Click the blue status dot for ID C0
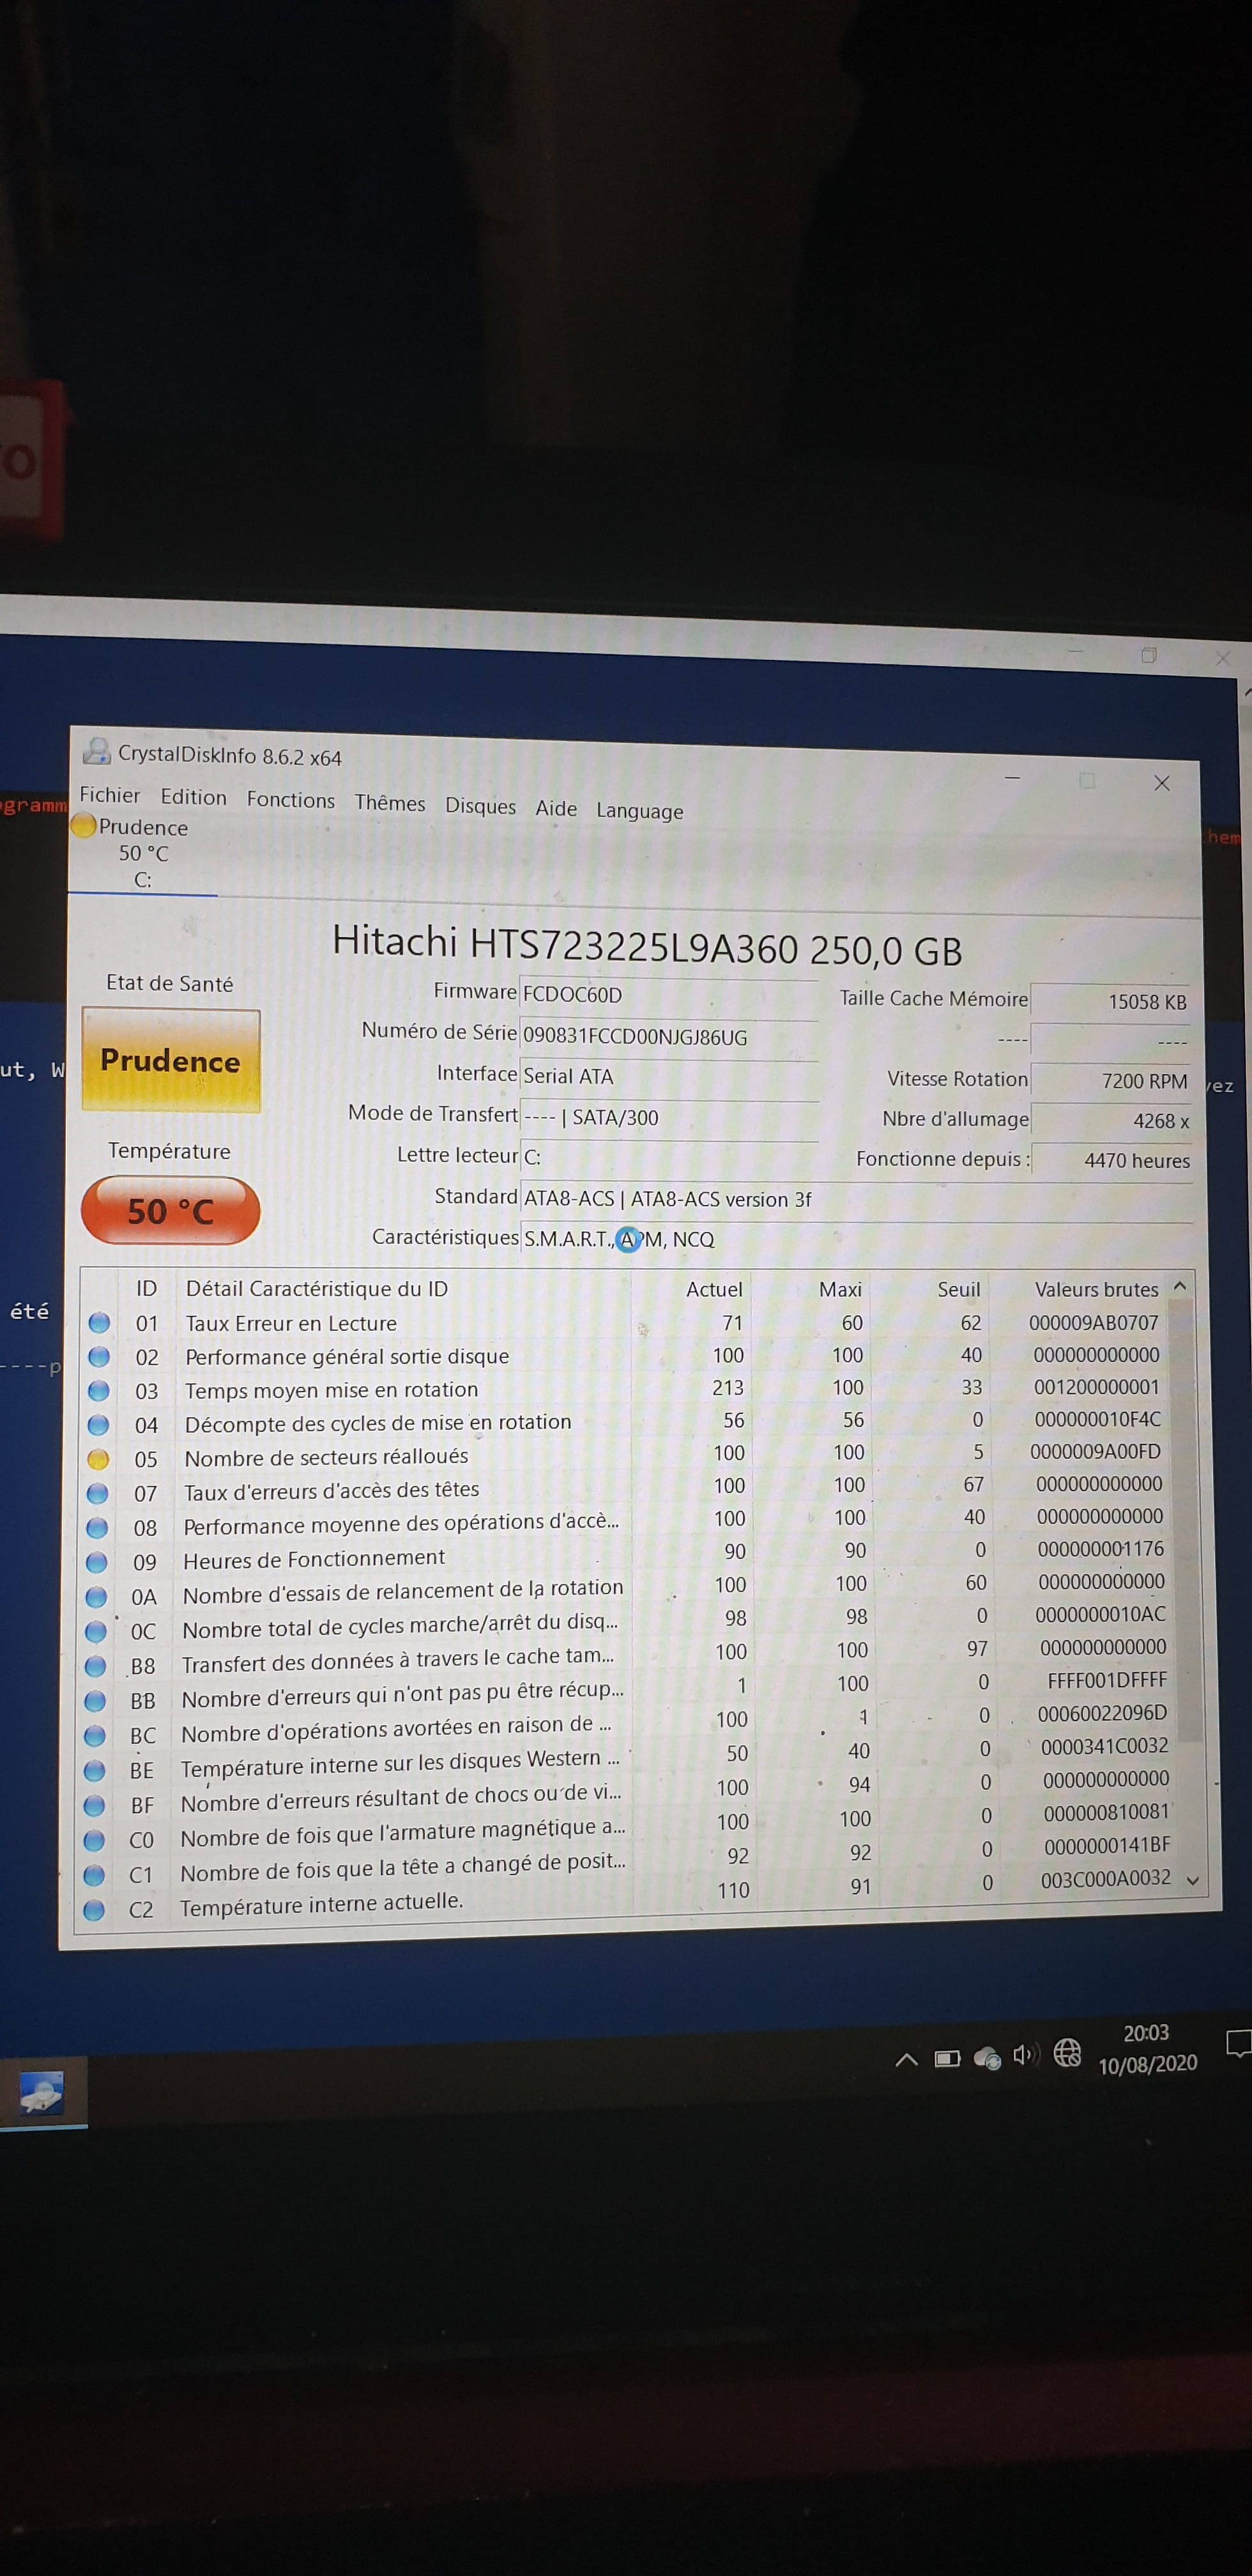The width and height of the screenshot is (1252, 2576). pyautogui.click(x=94, y=1841)
